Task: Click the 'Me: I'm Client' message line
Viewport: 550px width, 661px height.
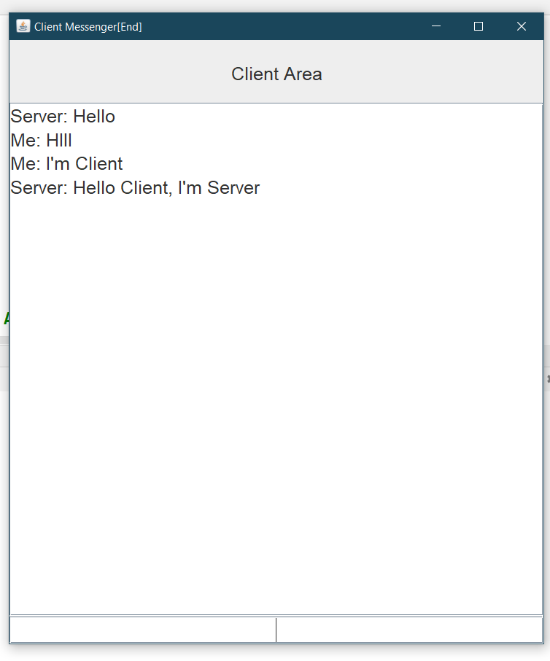Action: coord(66,164)
